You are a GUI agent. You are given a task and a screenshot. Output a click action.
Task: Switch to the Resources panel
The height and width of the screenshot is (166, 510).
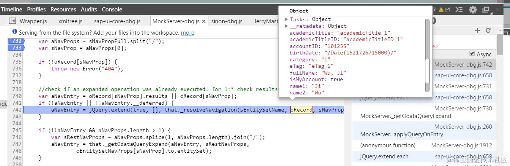(x=63, y=10)
